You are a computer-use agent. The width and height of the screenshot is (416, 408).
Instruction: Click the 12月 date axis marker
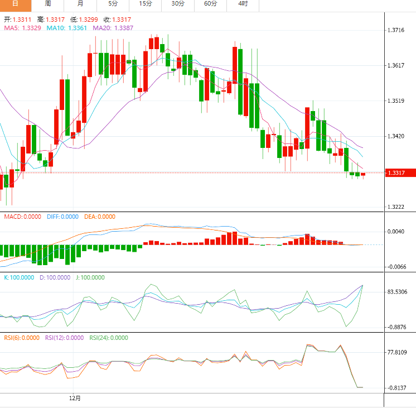(x=75, y=399)
